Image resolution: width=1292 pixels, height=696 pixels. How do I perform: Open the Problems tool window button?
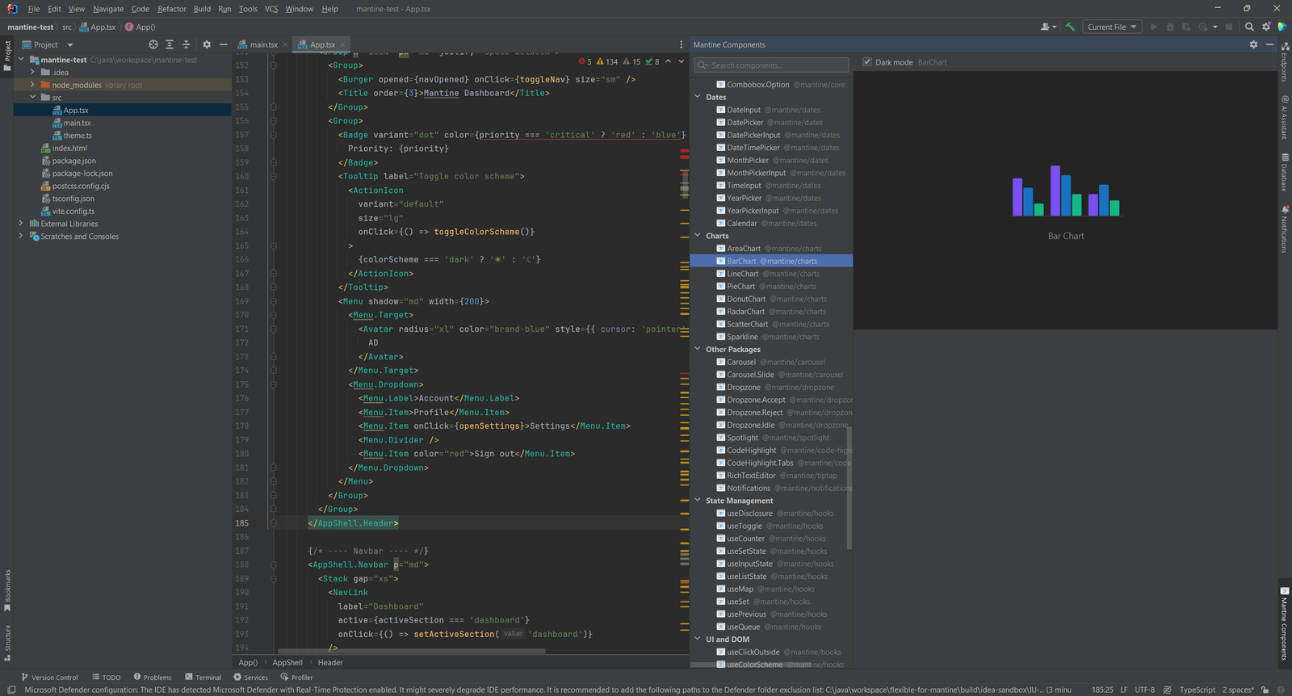(153, 677)
